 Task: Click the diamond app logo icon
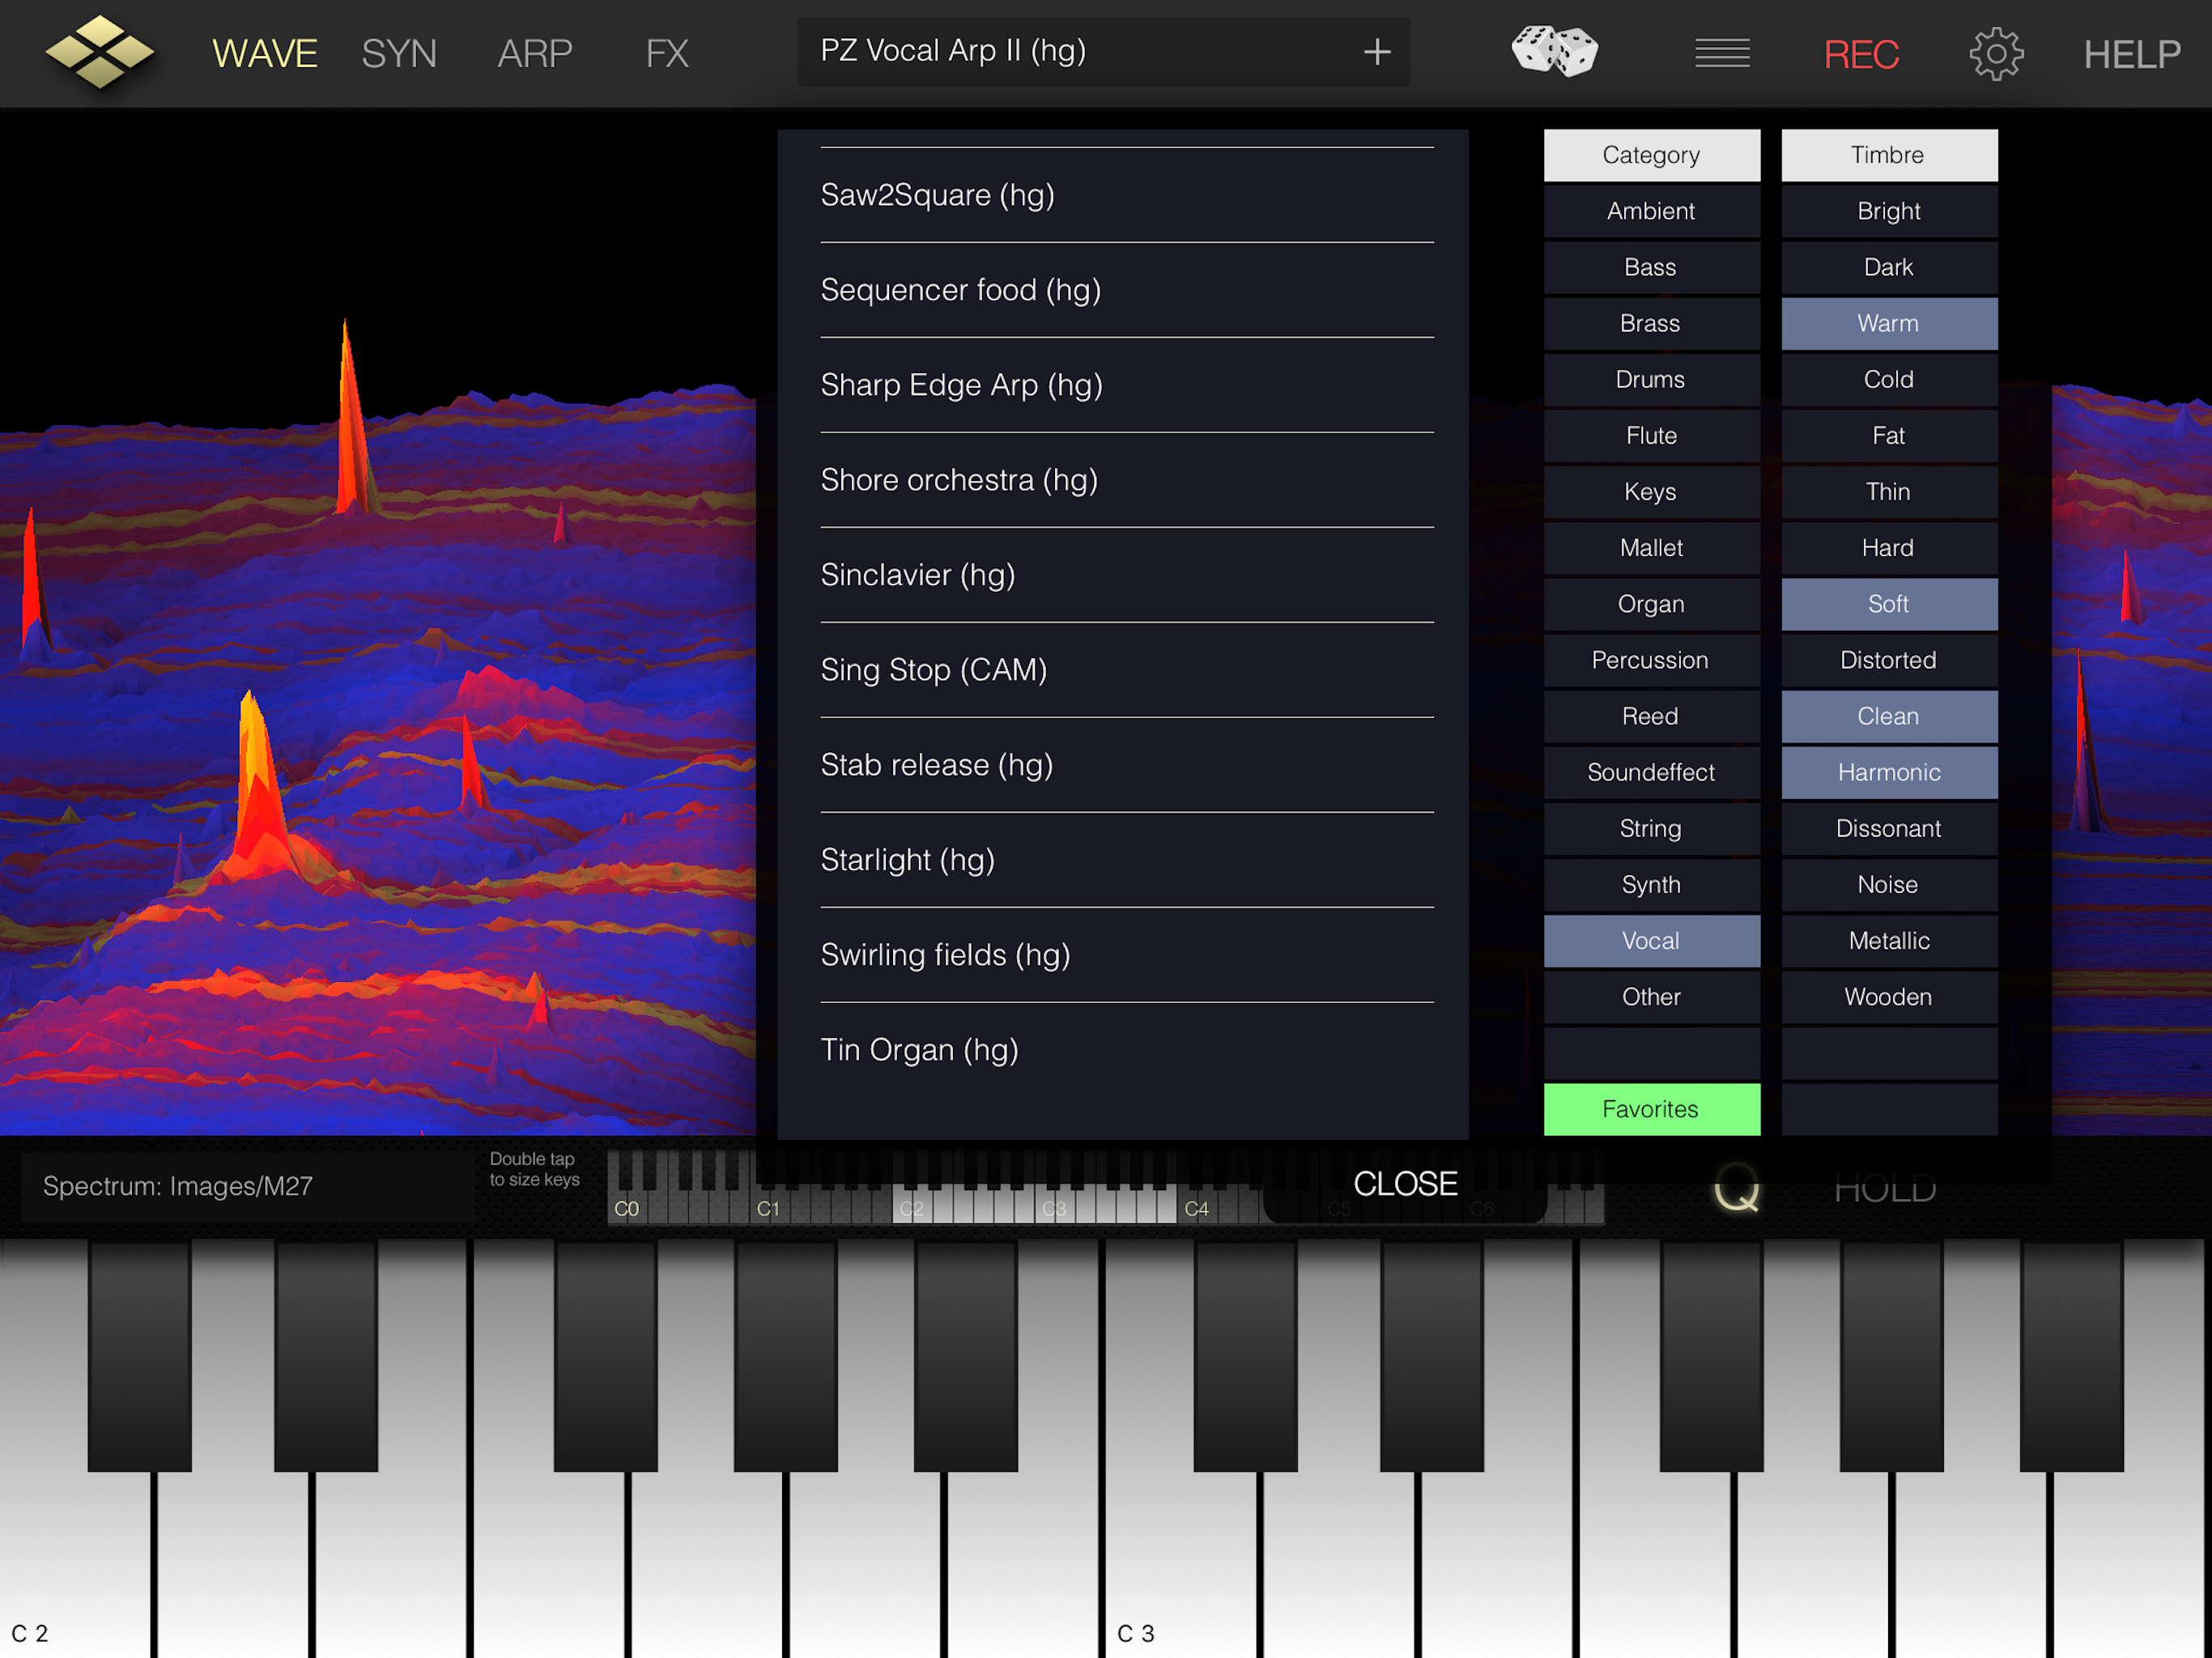99,52
